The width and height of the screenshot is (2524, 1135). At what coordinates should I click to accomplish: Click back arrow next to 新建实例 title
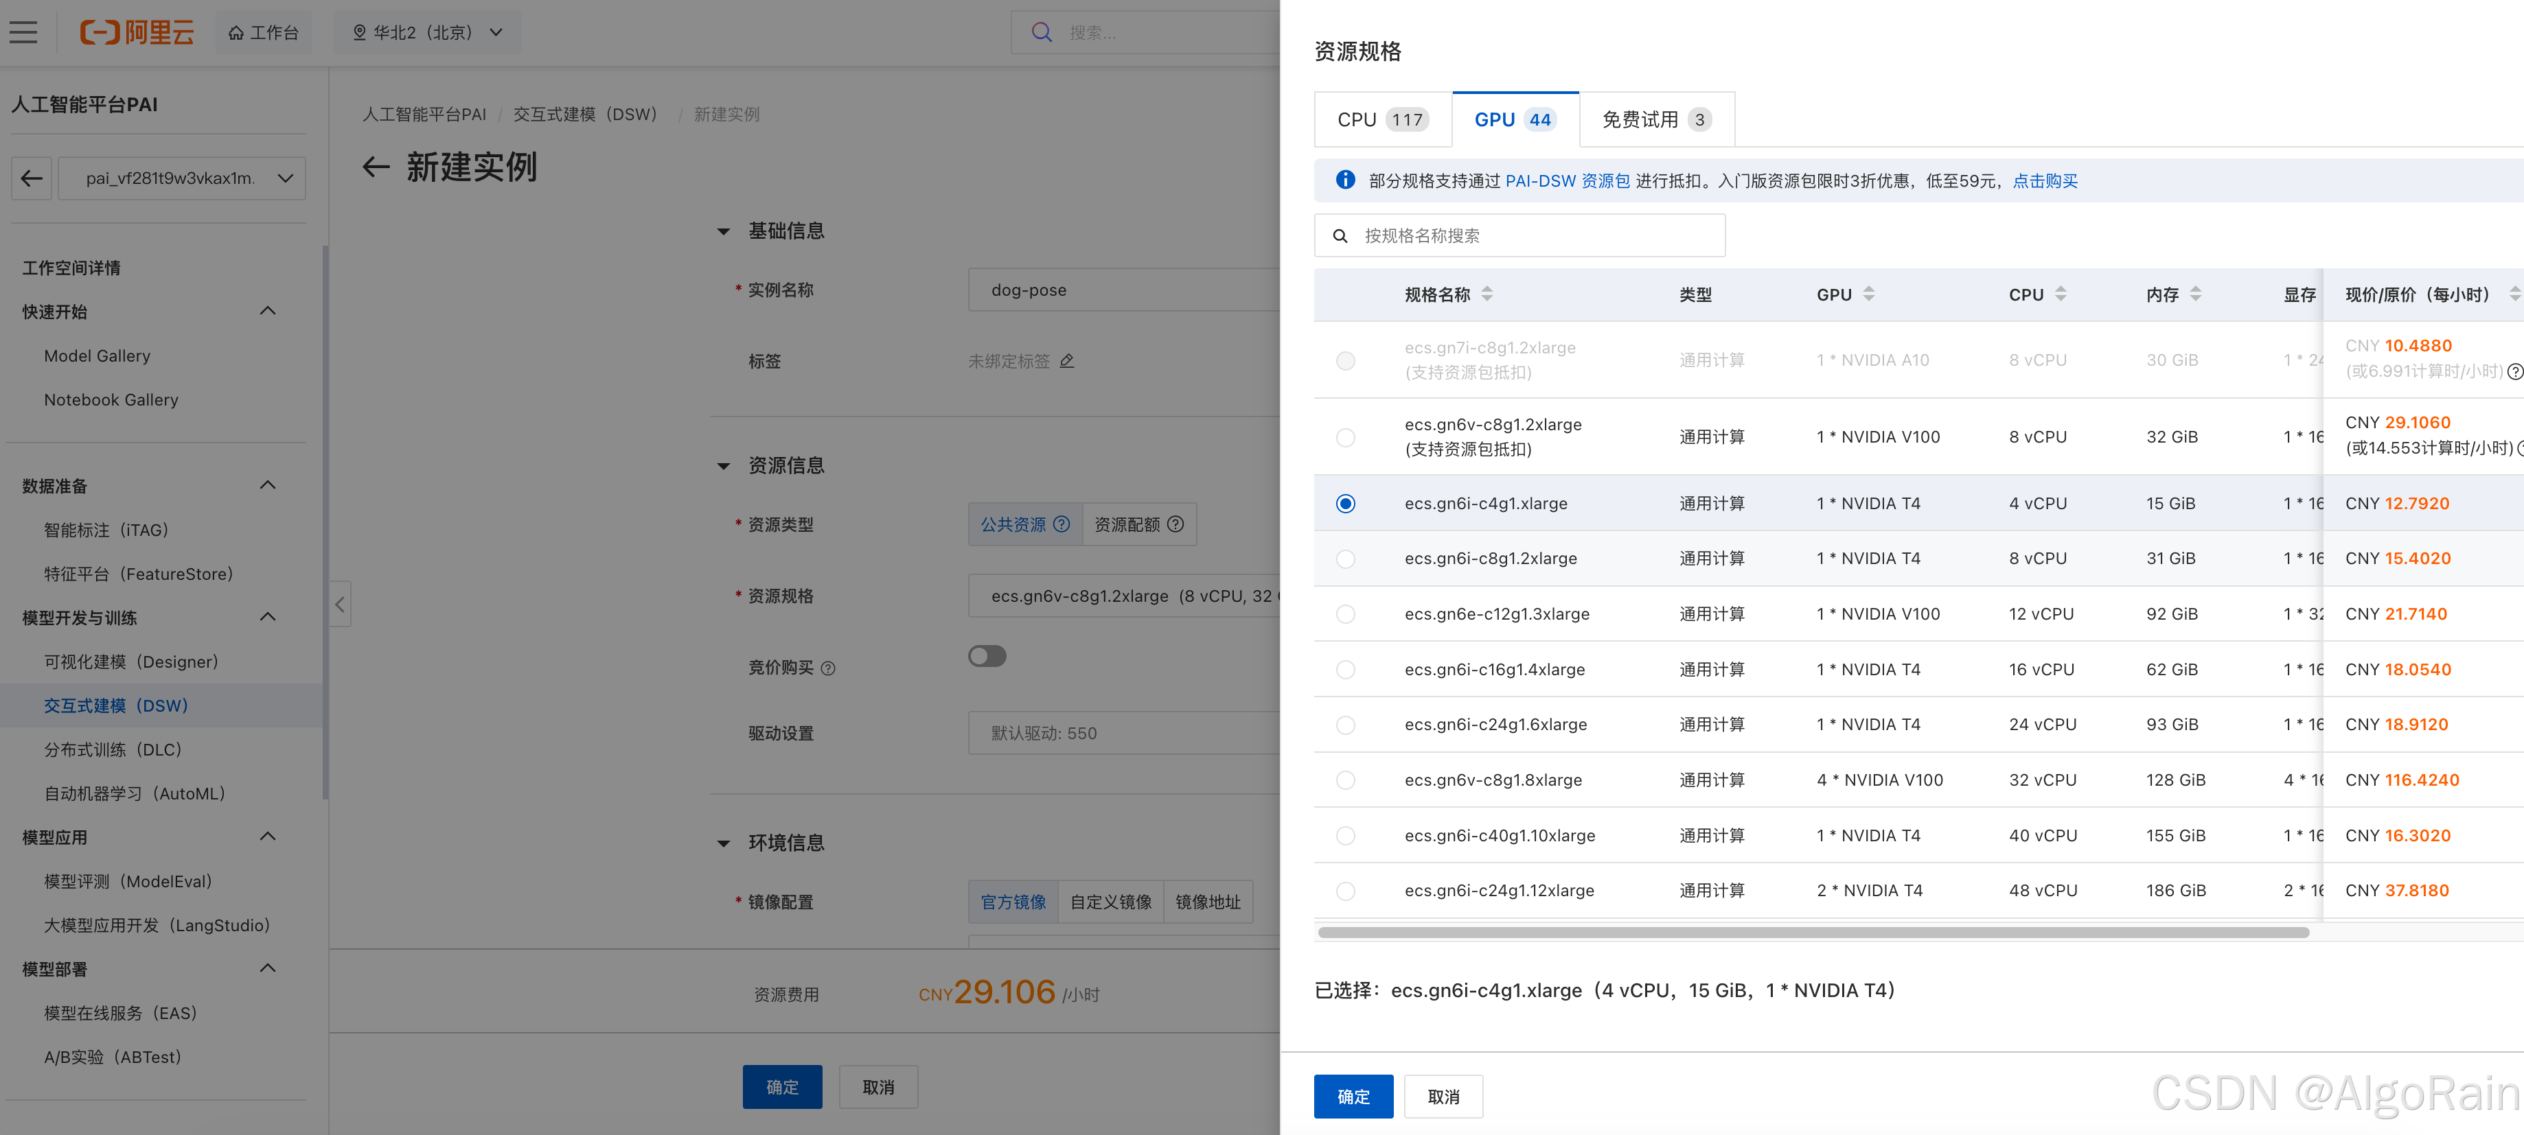click(376, 167)
